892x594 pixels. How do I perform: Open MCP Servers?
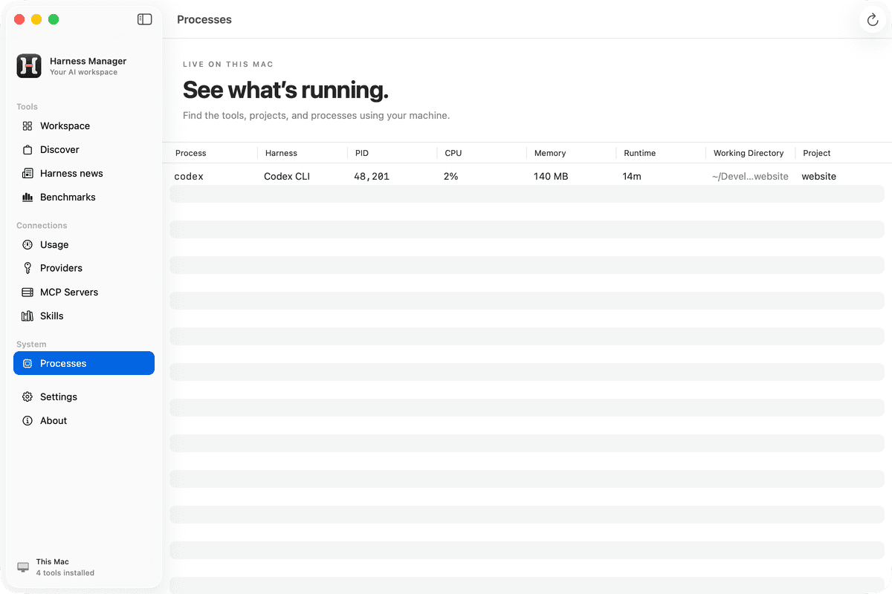(84, 293)
